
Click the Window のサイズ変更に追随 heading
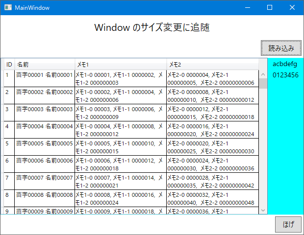point(152,27)
